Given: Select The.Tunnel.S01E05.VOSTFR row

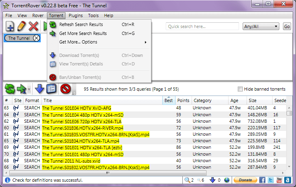Looking at the screenshot, I should coord(145,135).
